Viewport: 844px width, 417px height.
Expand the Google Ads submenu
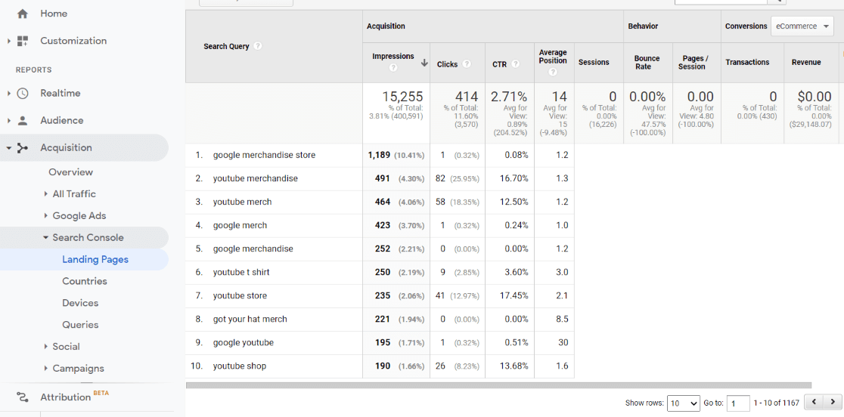coord(45,216)
